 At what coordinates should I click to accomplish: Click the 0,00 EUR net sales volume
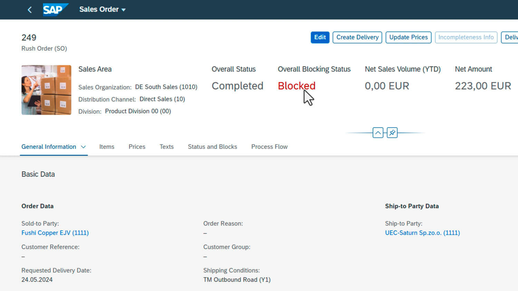[x=387, y=86]
